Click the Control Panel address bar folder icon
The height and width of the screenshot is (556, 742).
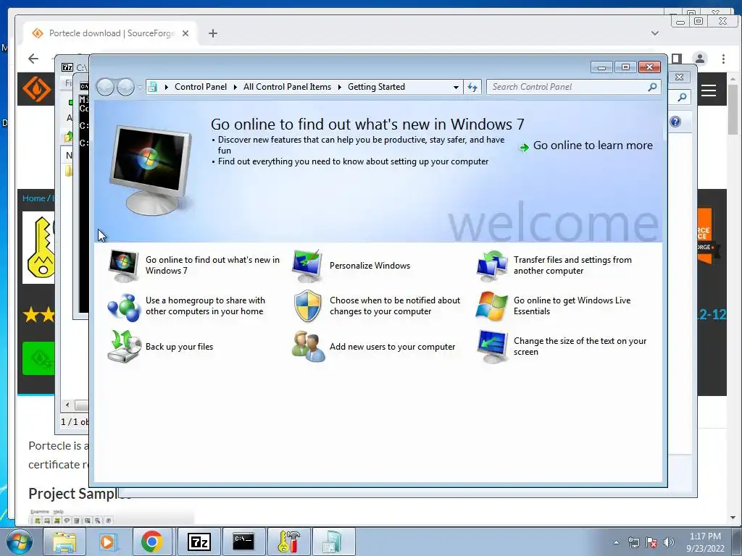(152, 87)
